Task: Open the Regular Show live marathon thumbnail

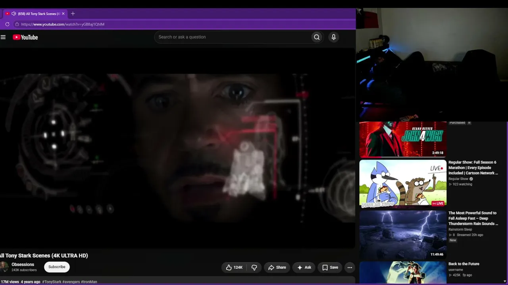Action: [x=403, y=184]
